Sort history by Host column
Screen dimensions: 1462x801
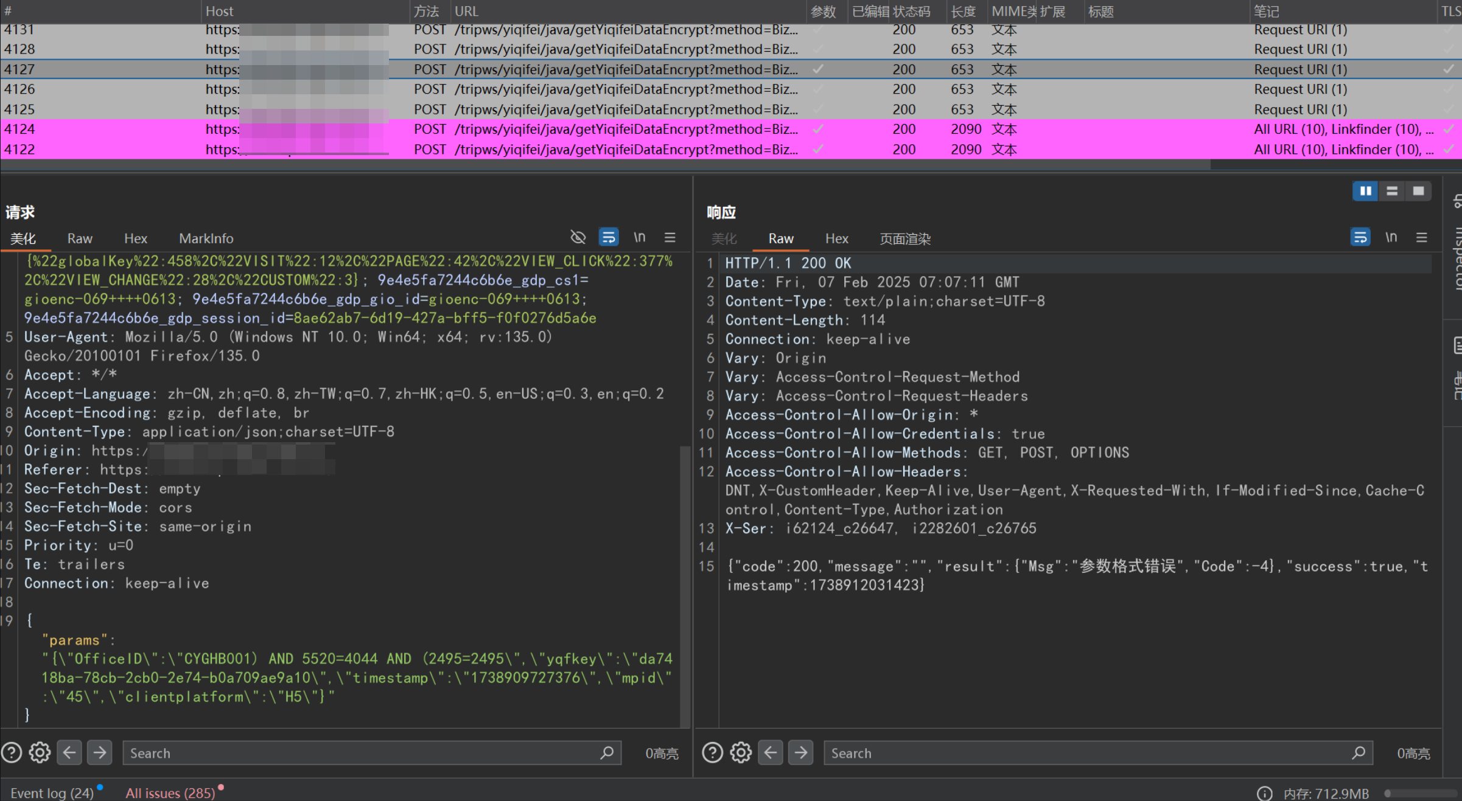(306, 12)
